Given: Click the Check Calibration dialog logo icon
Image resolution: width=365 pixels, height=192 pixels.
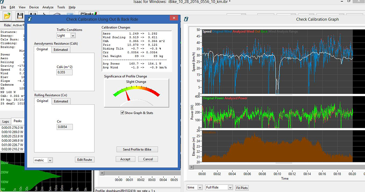Looking at the screenshot, I should click(31, 19).
